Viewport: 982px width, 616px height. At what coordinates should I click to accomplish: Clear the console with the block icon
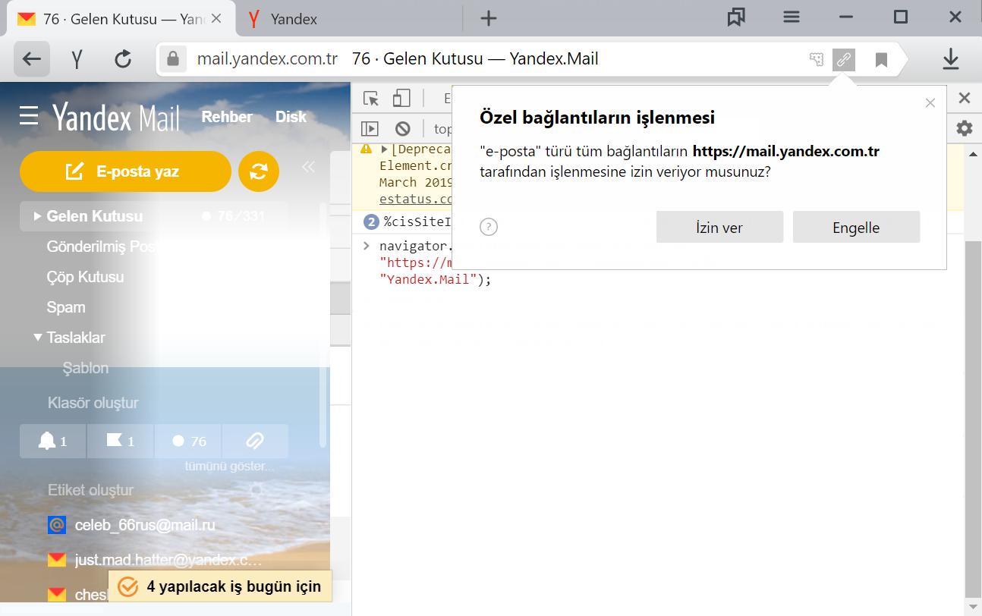coord(402,128)
